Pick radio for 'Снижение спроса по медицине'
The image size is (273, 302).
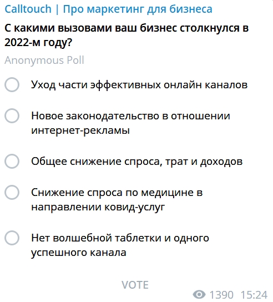click(12, 193)
